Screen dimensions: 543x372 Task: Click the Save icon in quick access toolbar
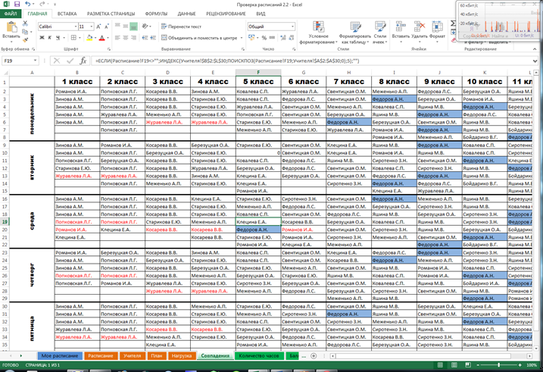point(16,4)
